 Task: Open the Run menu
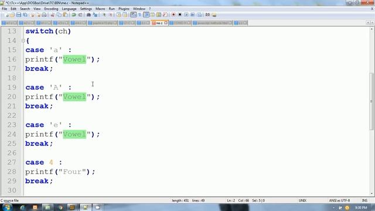click(112, 9)
